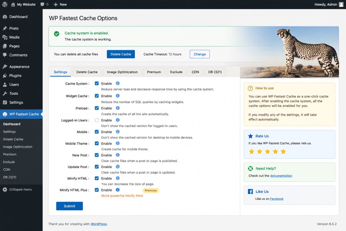Disable the Cache System checkbox
Image resolution: width=346 pixels, height=231 pixels.
pos(97,83)
